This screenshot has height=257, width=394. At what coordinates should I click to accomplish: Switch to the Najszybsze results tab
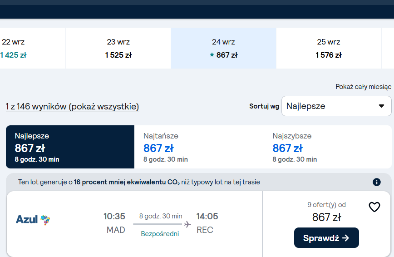[x=327, y=147]
